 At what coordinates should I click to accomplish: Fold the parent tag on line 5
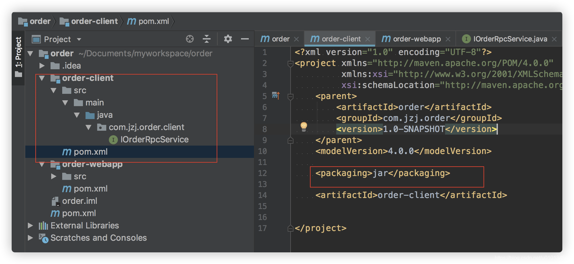tap(291, 96)
